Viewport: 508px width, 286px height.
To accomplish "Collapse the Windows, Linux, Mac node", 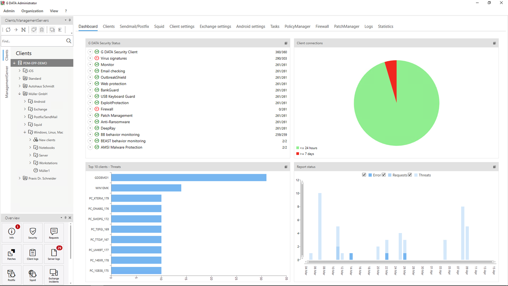I will click(25, 132).
